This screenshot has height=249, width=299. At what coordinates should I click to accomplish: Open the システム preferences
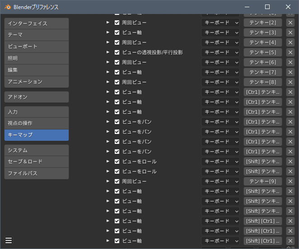pyautogui.click(x=37, y=150)
